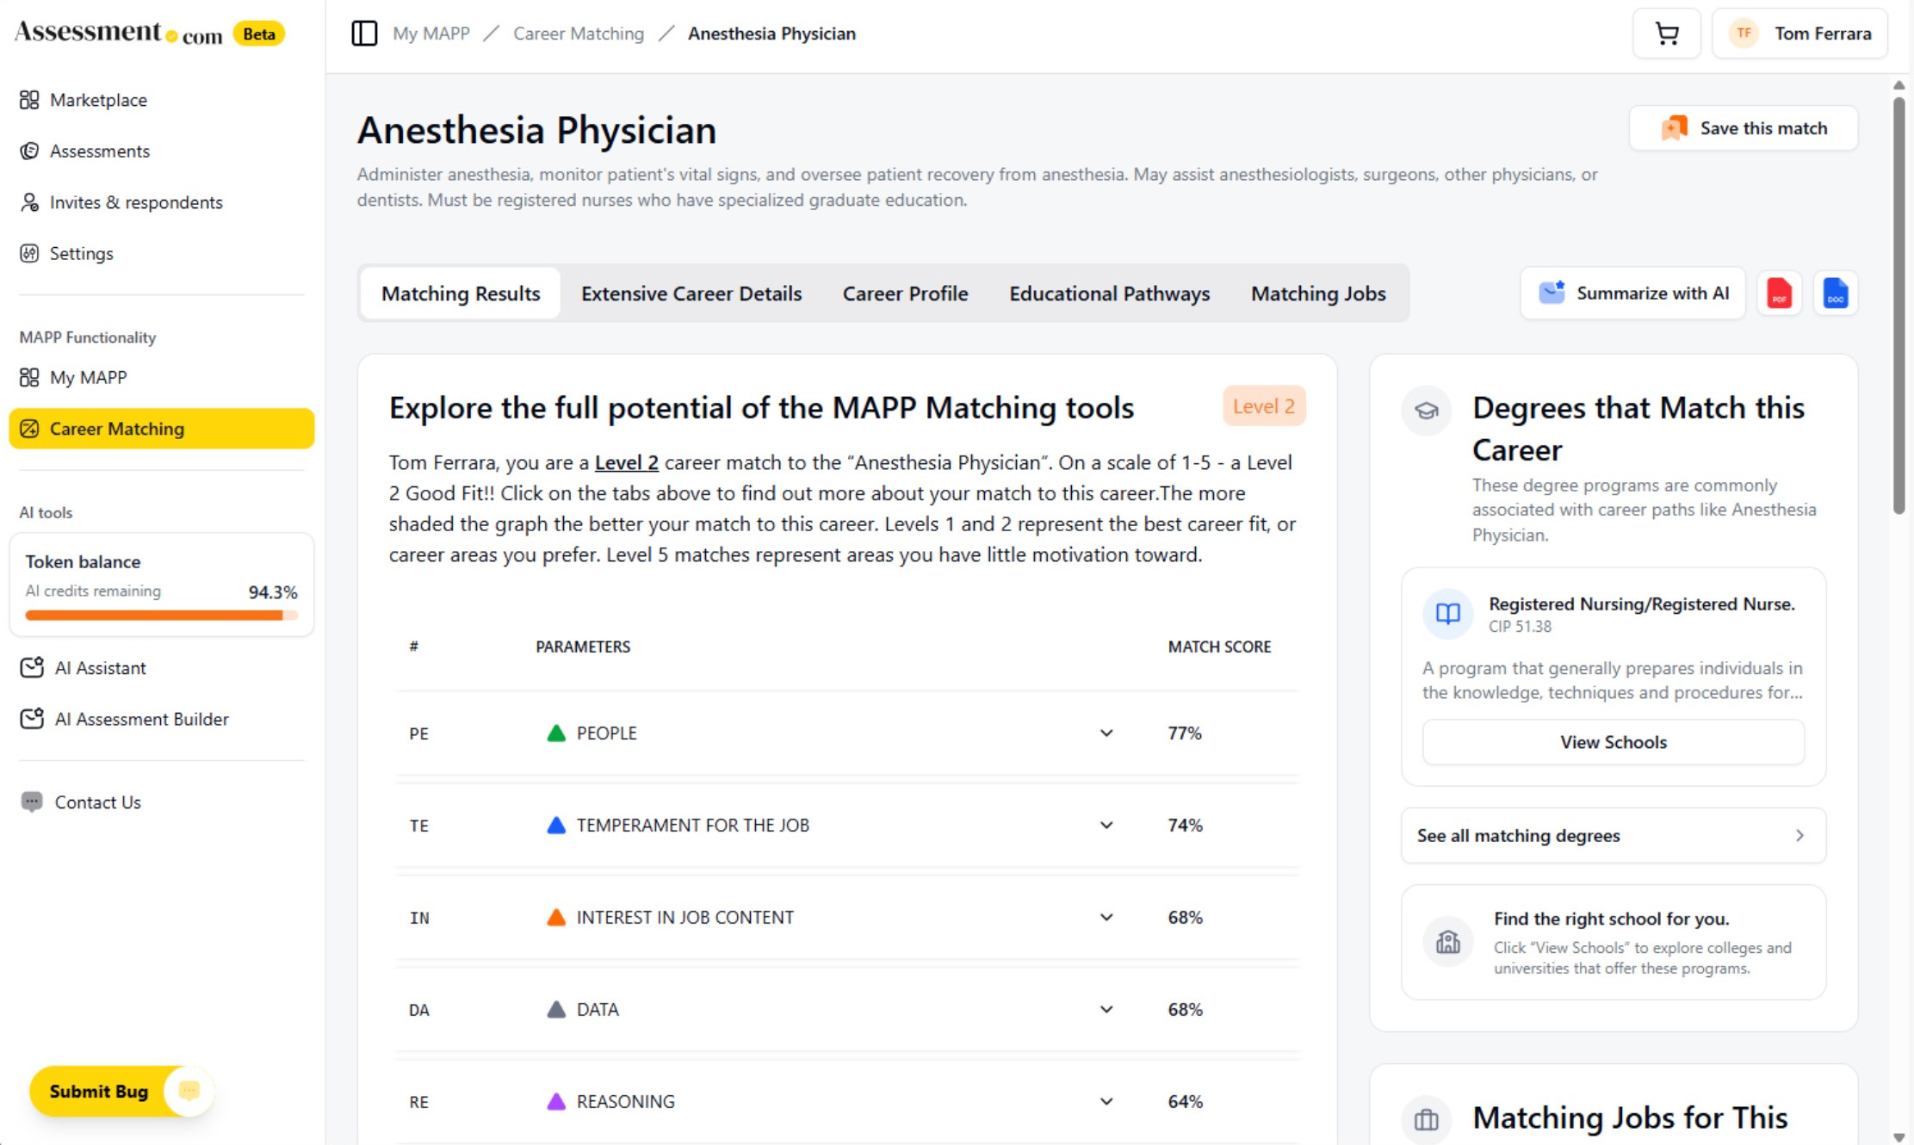Click the Summarize with AI sparkle icon
This screenshot has height=1145, width=1914.
point(1552,293)
